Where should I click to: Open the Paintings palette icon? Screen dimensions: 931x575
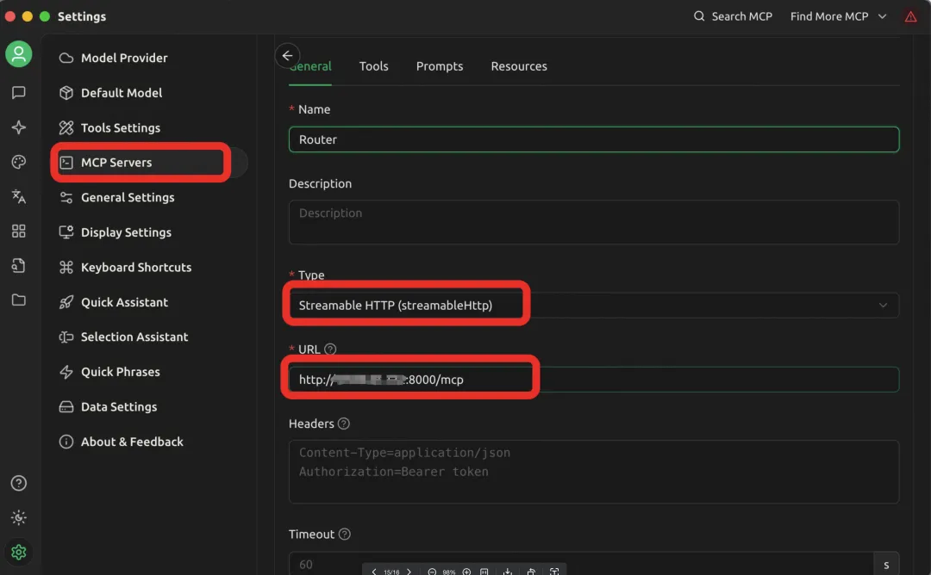pos(19,162)
